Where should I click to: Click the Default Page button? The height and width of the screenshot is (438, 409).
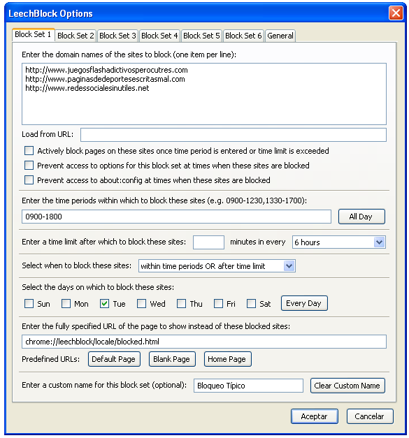tap(114, 359)
